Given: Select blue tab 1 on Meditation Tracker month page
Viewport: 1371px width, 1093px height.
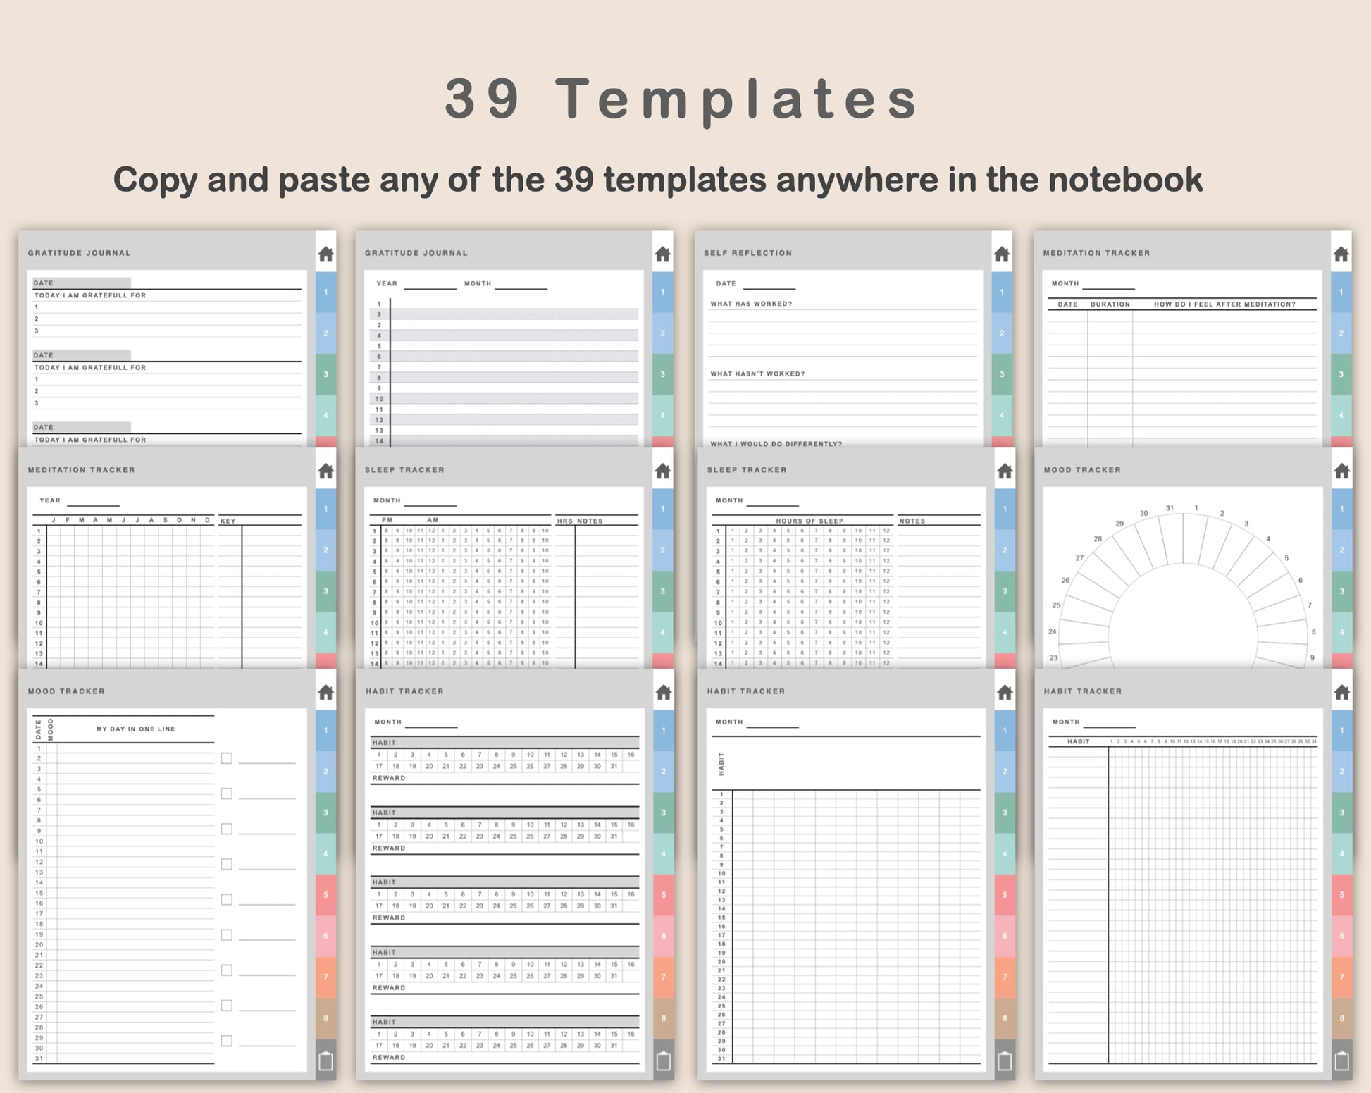Looking at the screenshot, I should click(1341, 292).
